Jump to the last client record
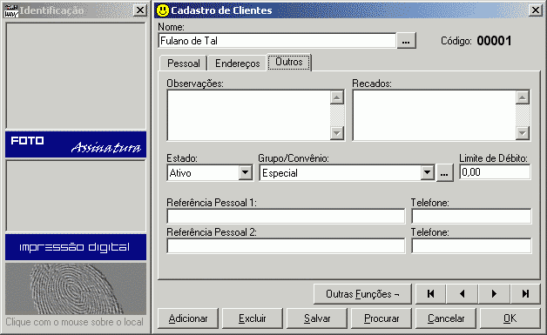The image size is (547, 335). (x=525, y=294)
